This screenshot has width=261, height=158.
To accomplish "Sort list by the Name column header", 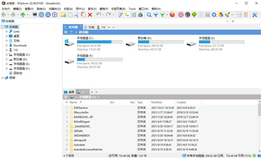I will pyautogui.click(x=89, y=102).
